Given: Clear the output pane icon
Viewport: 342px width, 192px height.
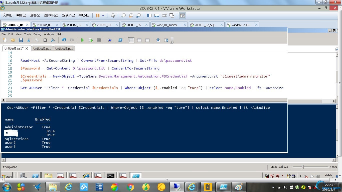Looking at the screenshot, I should pos(53,40).
